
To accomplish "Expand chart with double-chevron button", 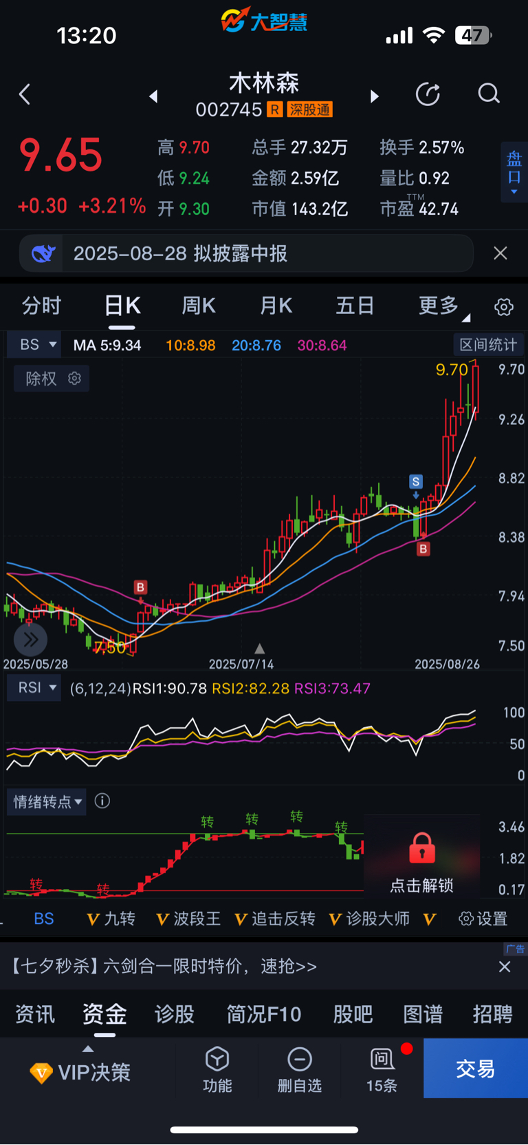I will [30, 640].
